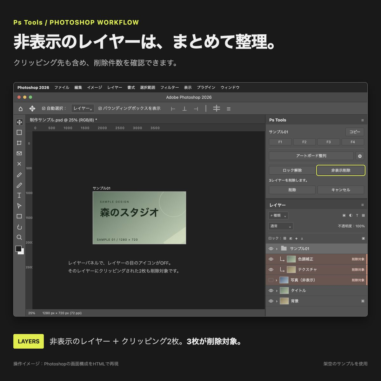Screen dimensions: 381x381
Task: Toggle 自動選択 checkbox
Action: click(x=44, y=109)
